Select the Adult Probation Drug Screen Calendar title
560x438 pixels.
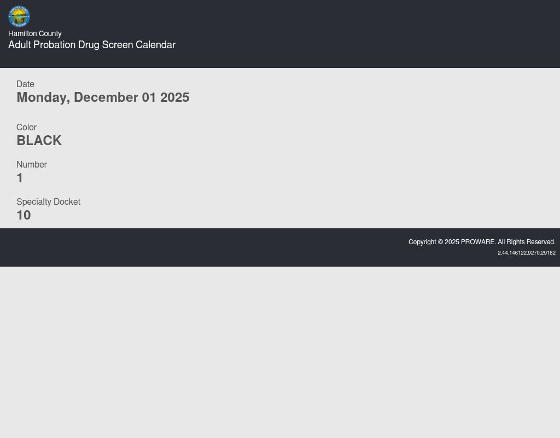pos(91,45)
